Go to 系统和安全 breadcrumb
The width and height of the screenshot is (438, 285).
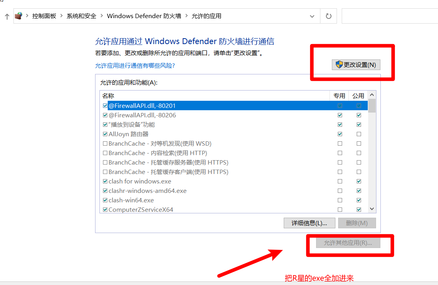(x=81, y=16)
